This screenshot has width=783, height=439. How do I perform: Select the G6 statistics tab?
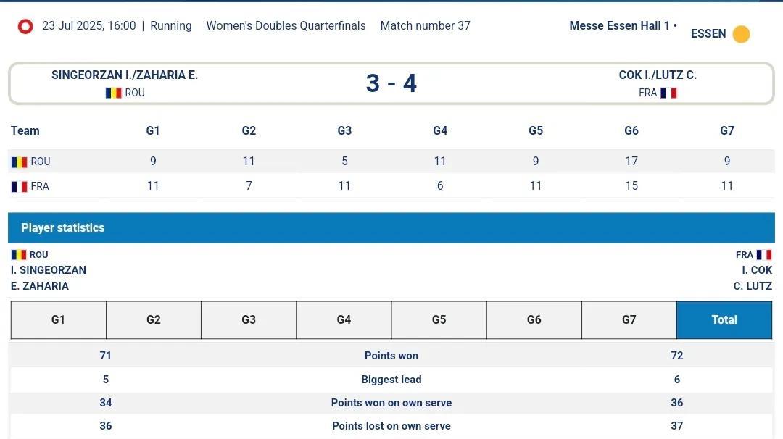pyautogui.click(x=534, y=320)
